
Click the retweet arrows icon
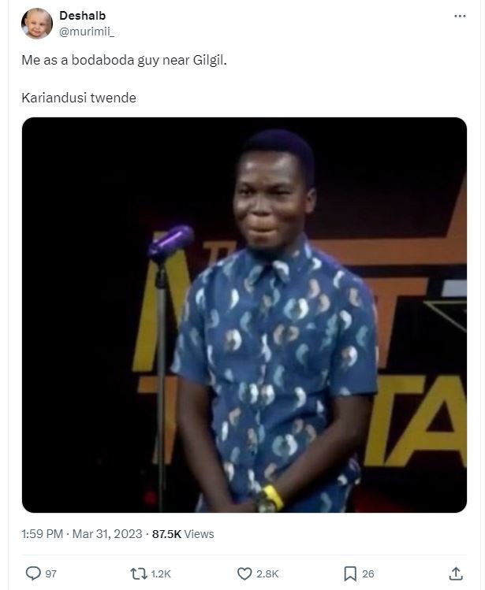[138, 573]
